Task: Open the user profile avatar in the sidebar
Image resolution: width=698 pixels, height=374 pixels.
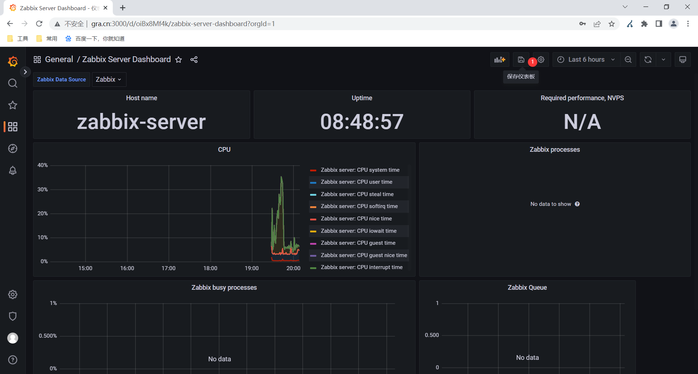Action: (x=13, y=338)
